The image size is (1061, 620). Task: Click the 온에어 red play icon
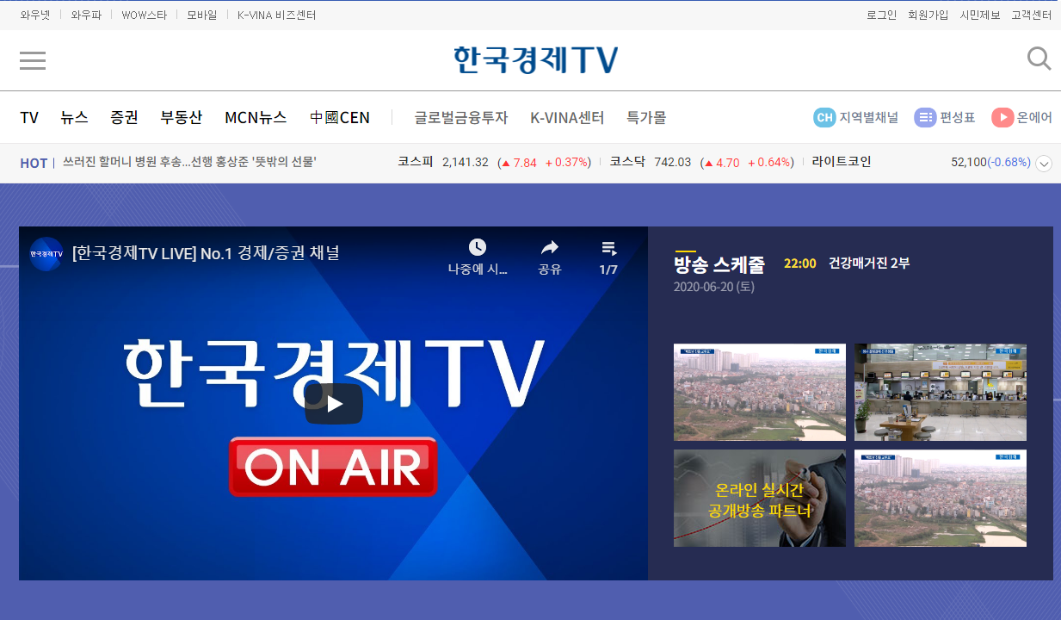[x=1002, y=118]
